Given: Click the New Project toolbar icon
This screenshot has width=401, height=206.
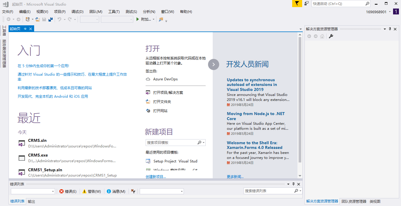Looking at the screenshot, I should click(27, 19).
